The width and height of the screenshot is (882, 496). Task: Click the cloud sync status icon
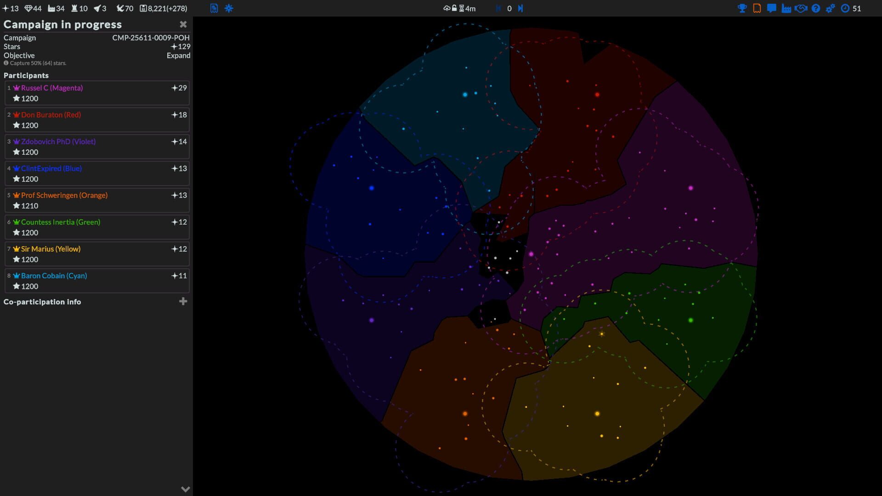(446, 8)
